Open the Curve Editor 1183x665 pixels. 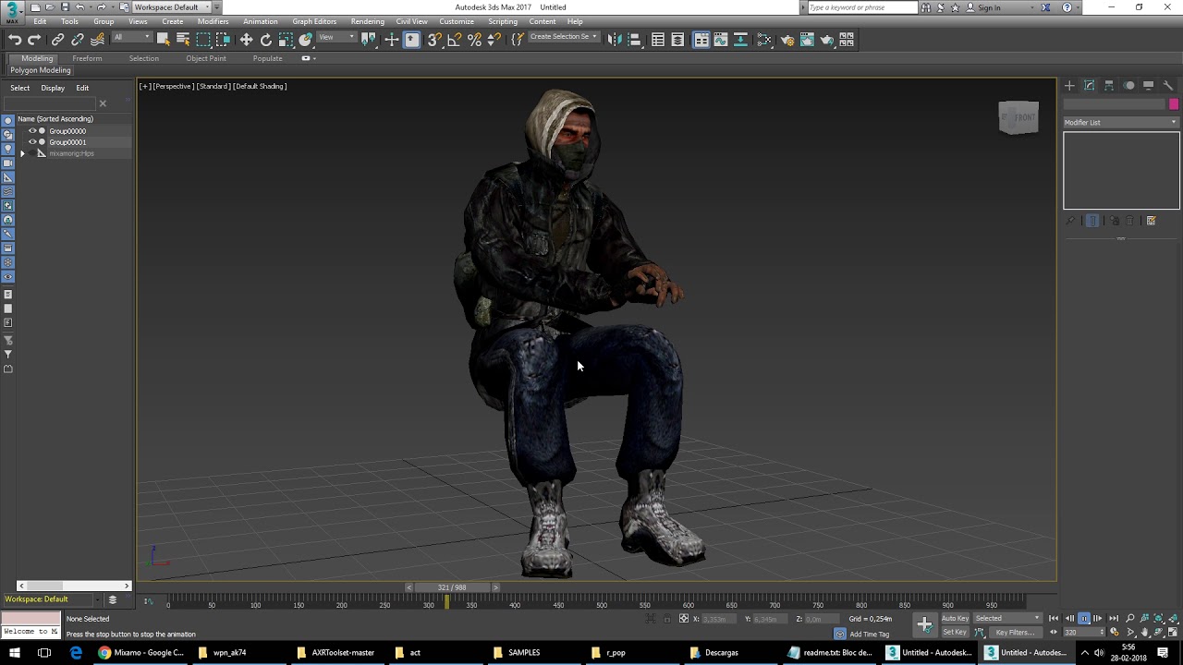point(721,40)
